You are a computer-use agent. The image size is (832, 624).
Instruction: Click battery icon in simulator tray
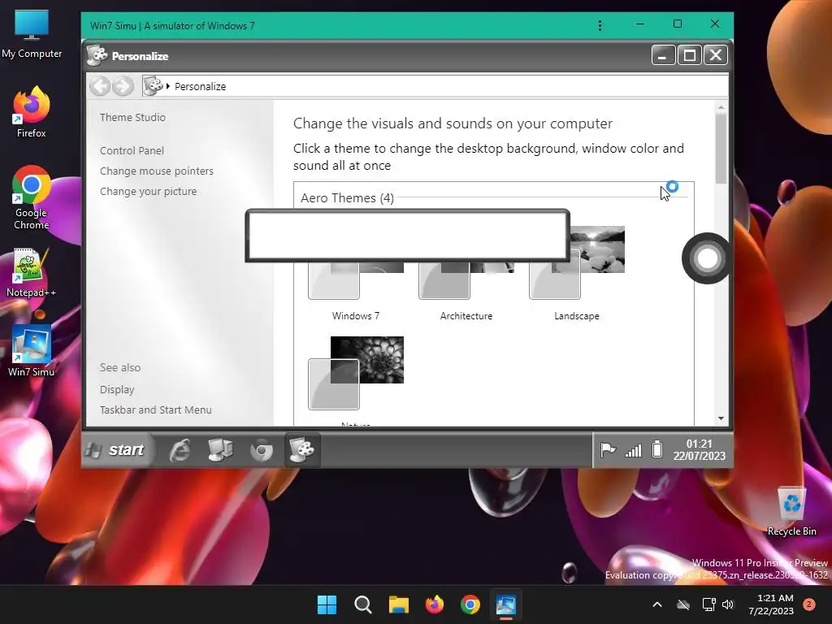click(x=656, y=449)
